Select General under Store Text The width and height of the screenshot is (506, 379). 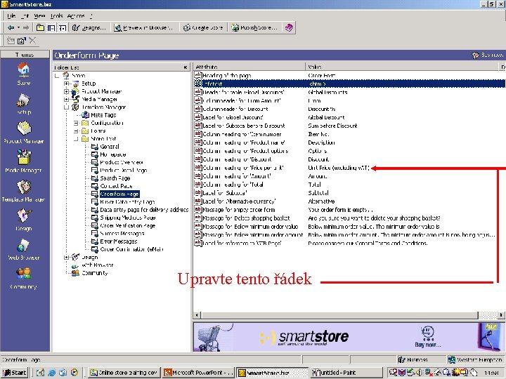110,147
